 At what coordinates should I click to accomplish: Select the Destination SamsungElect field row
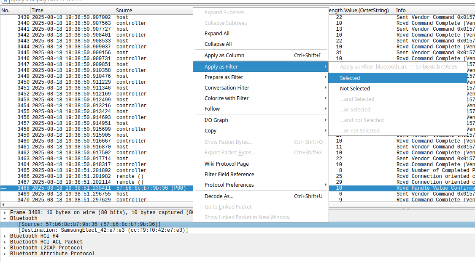[103, 230]
